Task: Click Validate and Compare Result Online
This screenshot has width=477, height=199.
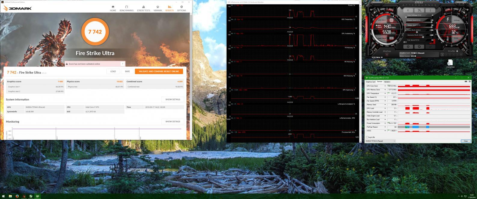Action: tap(159, 71)
